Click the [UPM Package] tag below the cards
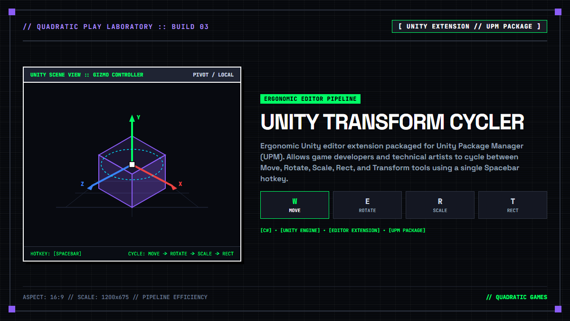 pos(407,230)
